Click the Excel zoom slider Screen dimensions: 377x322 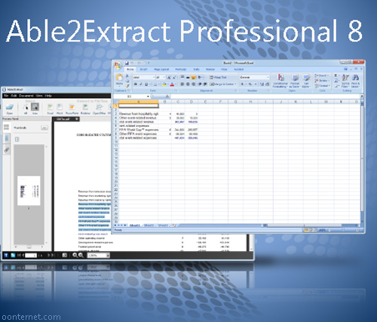343,230
